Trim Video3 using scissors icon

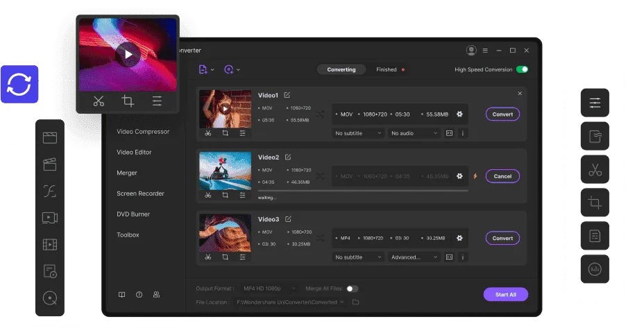208,257
